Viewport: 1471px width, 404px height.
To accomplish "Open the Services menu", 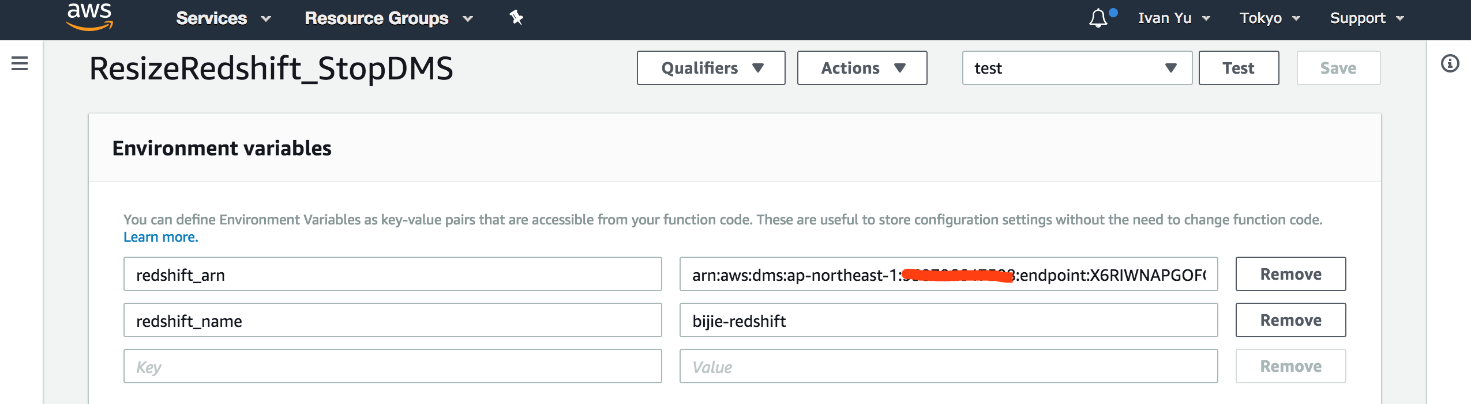I will click(x=223, y=18).
